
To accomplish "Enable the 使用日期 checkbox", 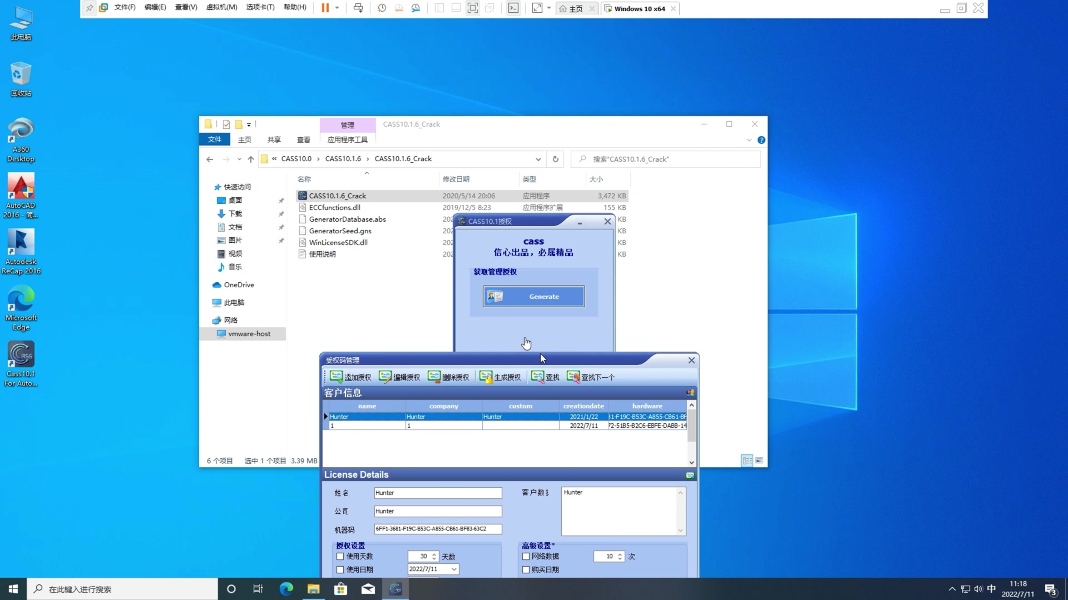I will click(x=340, y=569).
